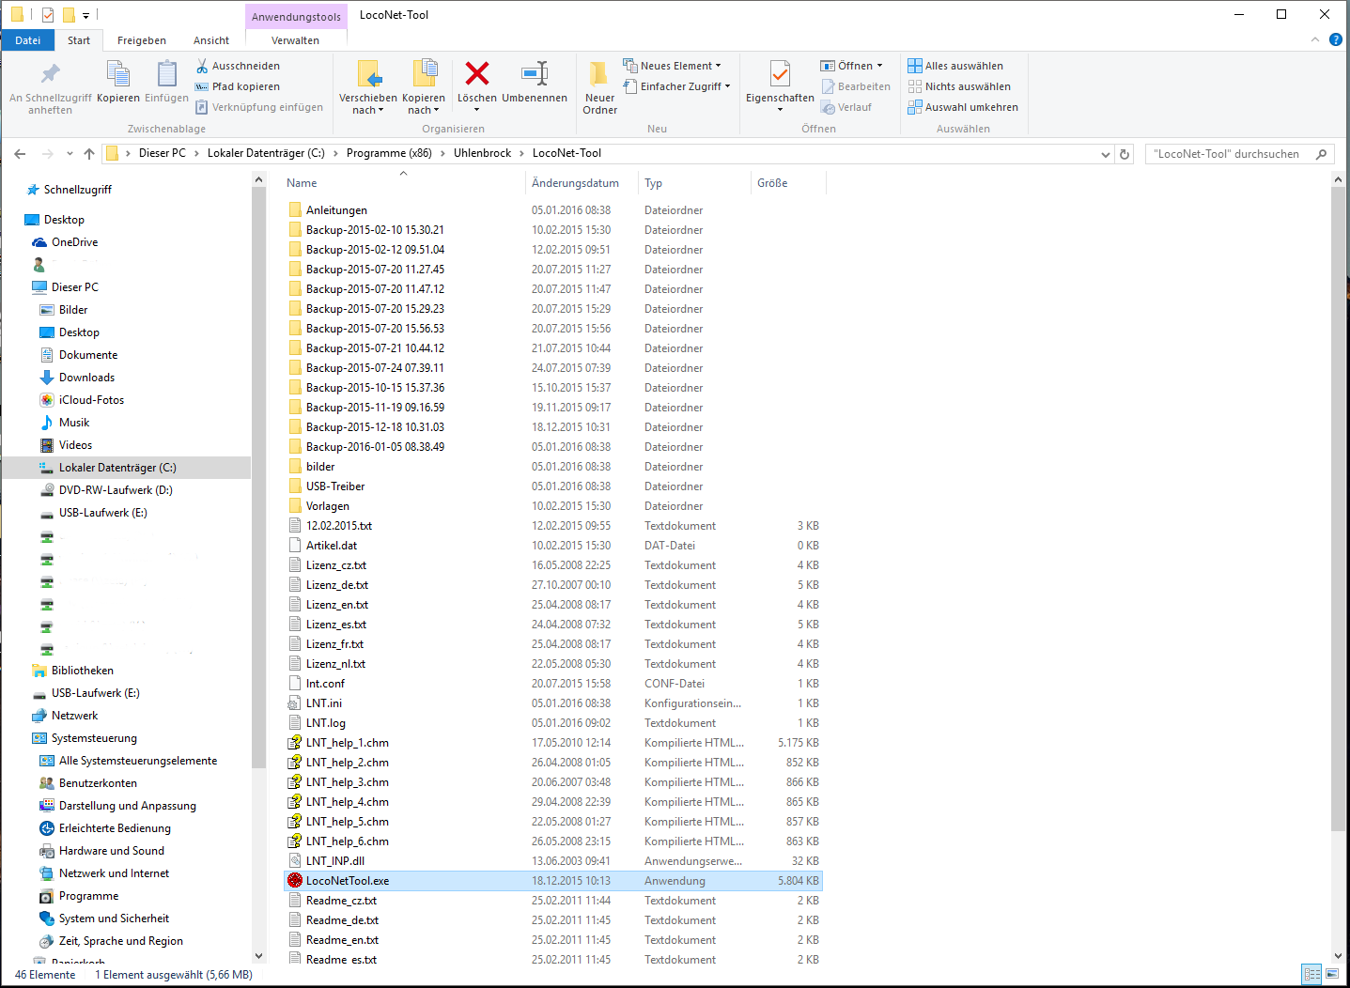Click Auswahl umkehren in ribbon
This screenshot has height=988, width=1350.
pos(963,107)
